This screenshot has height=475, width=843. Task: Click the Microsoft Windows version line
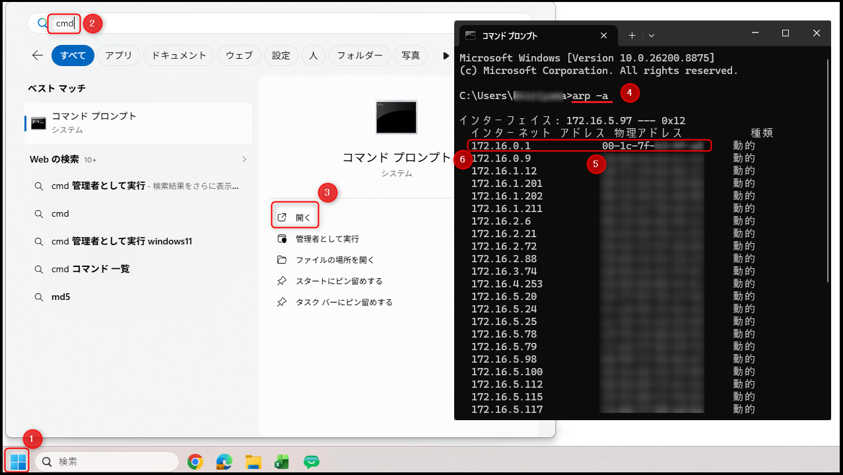click(x=587, y=58)
